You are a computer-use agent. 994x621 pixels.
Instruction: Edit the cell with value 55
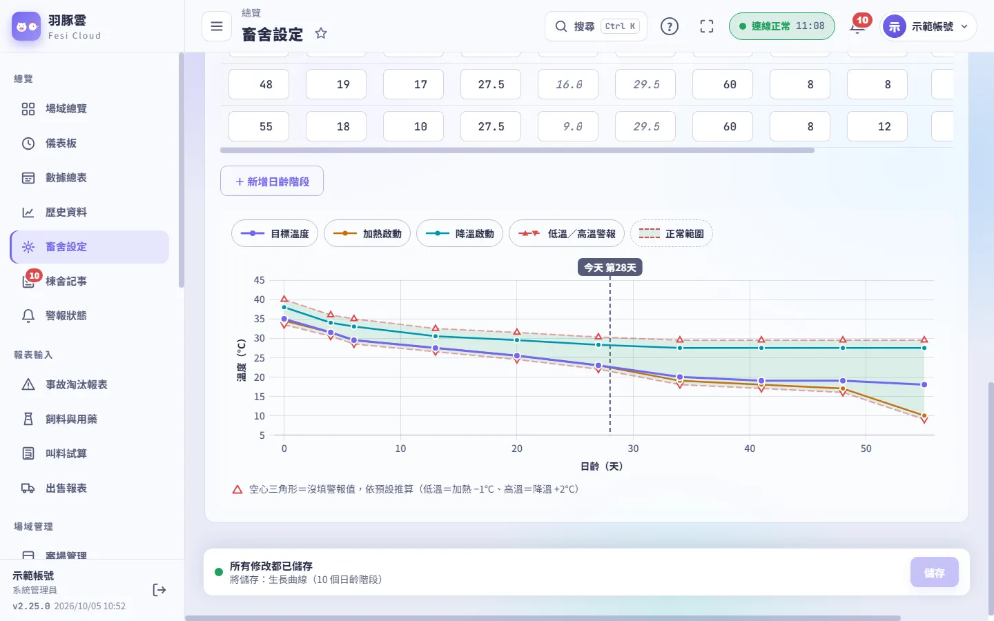pyautogui.click(x=259, y=126)
